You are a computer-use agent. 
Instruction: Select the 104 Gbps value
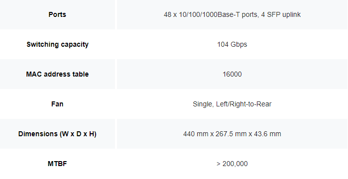point(232,44)
